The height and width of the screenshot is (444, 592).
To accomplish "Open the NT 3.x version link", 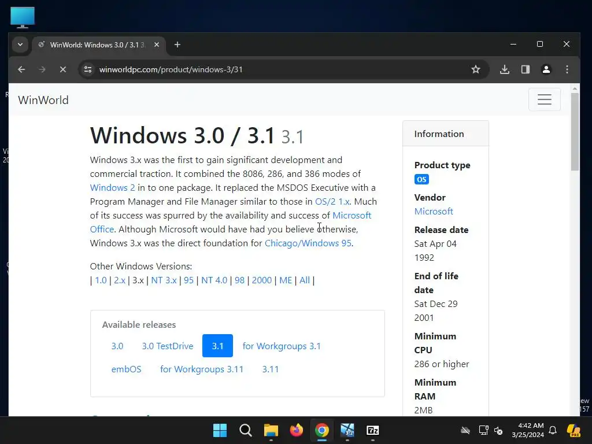I will coord(164,280).
